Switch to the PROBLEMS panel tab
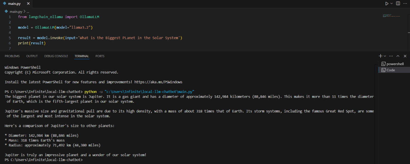The width and height of the screenshot is (410, 164). (12, 56)
